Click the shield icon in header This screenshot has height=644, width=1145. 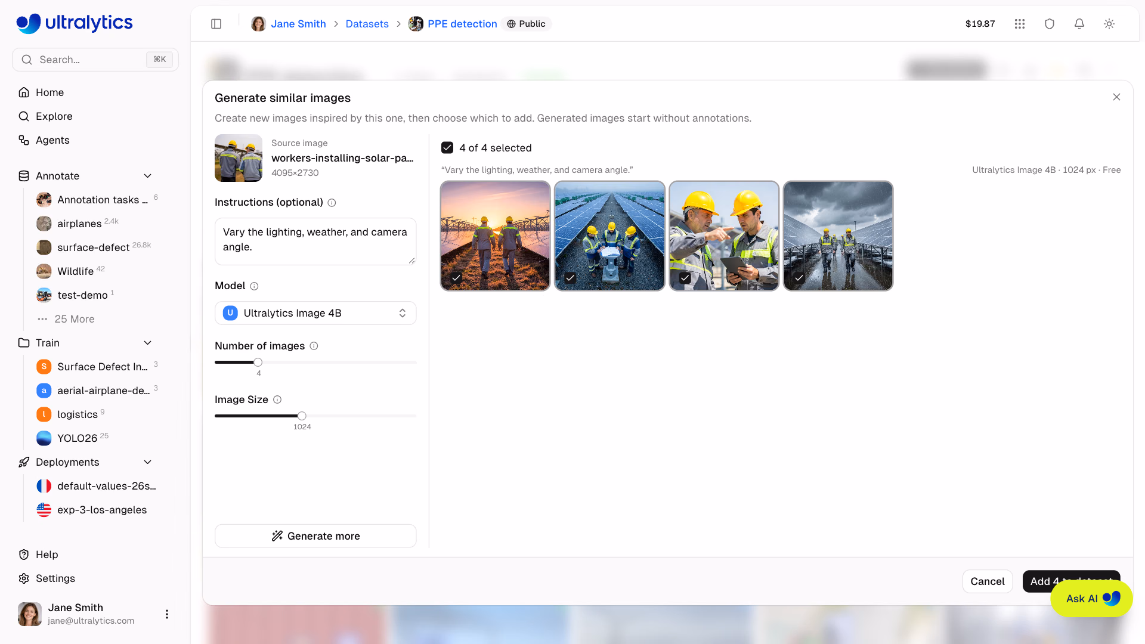click(1050, 24)
